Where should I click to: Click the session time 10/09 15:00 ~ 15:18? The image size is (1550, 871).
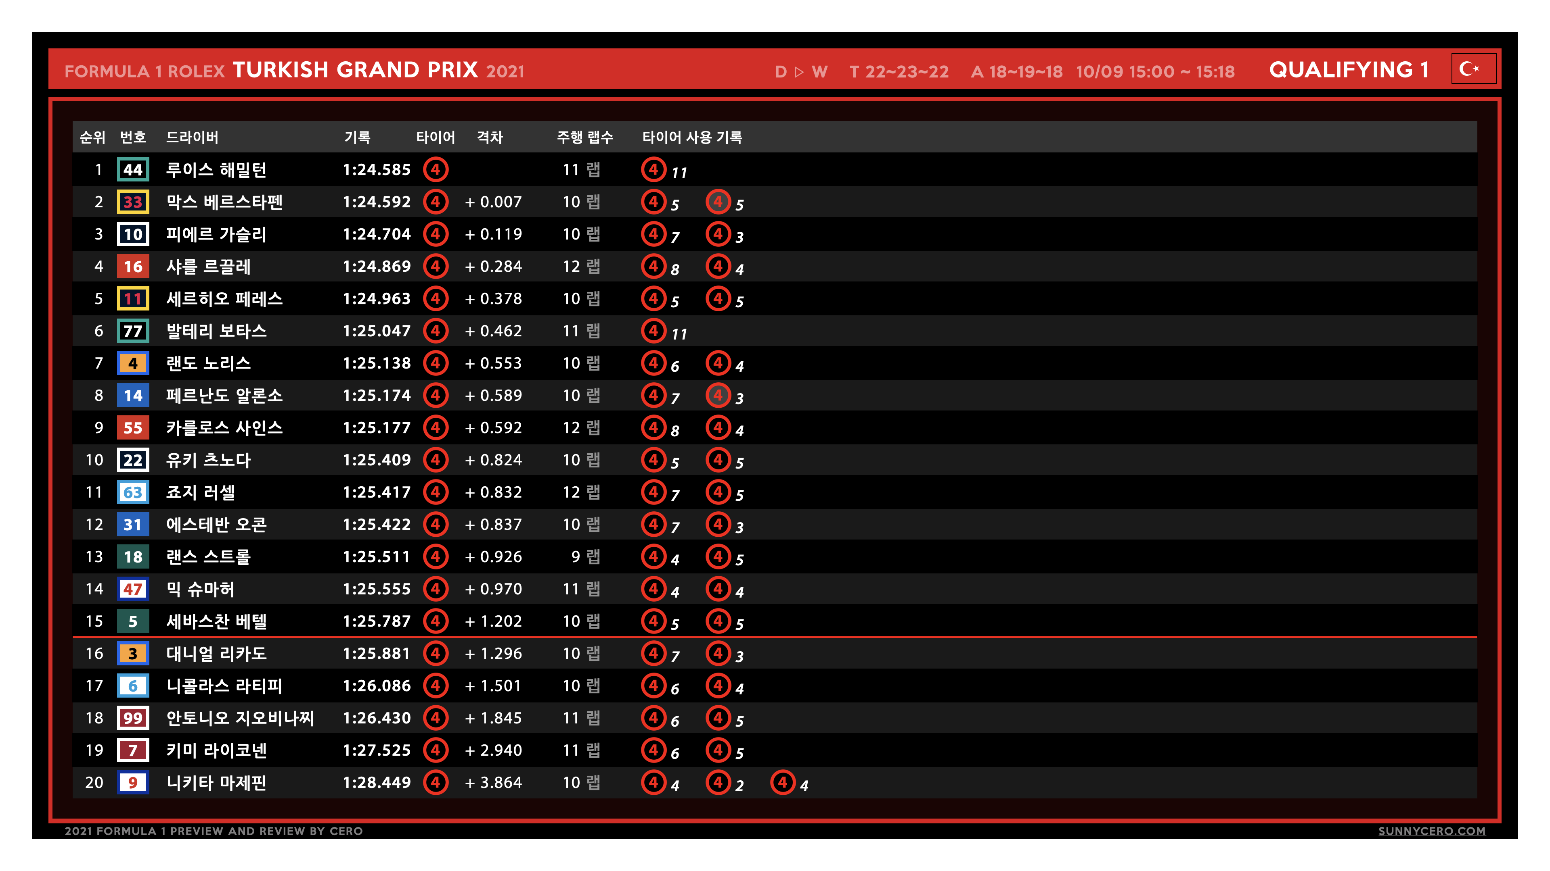[1155, 72]
